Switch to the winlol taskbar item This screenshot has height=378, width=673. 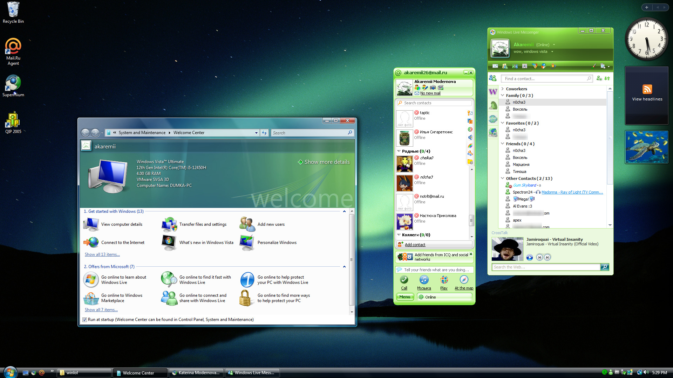tap(84, 373)
